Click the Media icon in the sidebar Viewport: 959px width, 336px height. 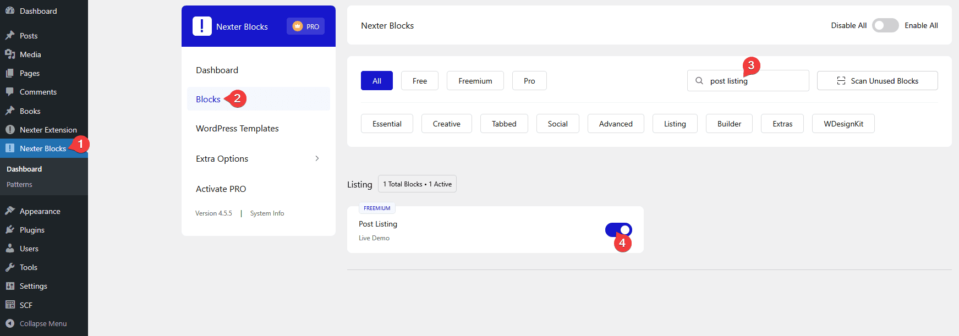pyautogui.click(x=10, y=54)
